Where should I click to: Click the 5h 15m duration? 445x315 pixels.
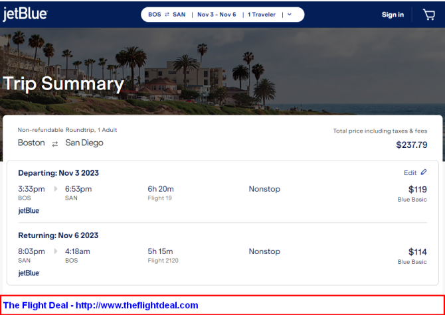pyautogui.click(x=160, y=251)
